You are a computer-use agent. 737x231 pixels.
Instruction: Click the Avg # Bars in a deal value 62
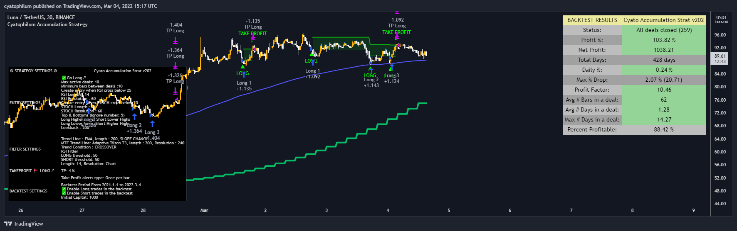[664, 100]
